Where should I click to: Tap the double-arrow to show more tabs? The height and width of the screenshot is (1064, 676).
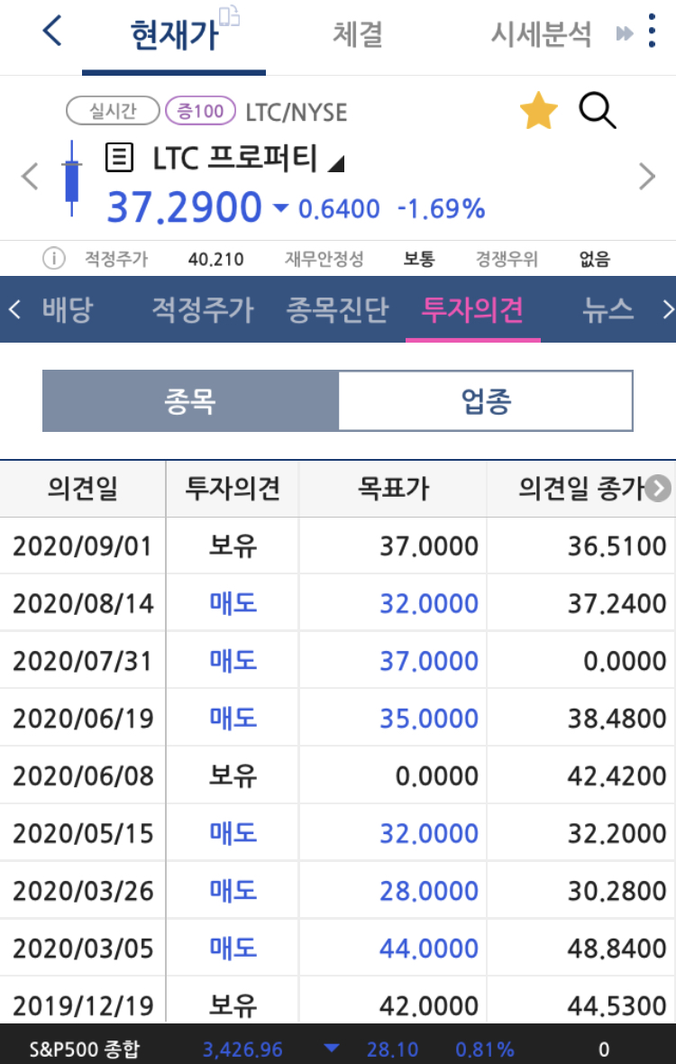(x=624, y=33)
